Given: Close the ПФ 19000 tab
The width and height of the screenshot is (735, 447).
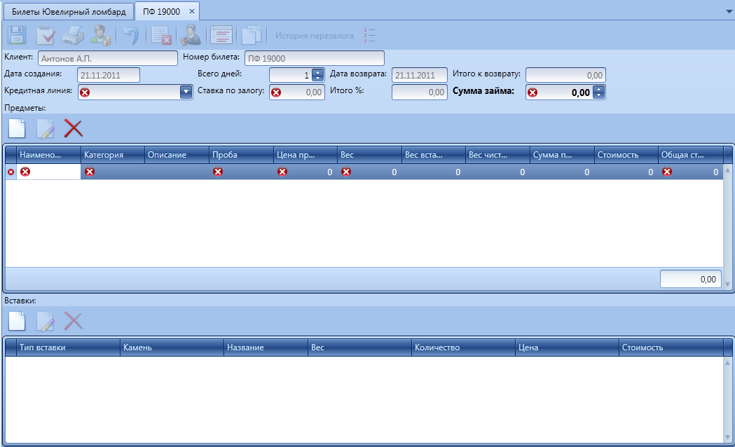Looking at the screenshot, I should (192, 11).
